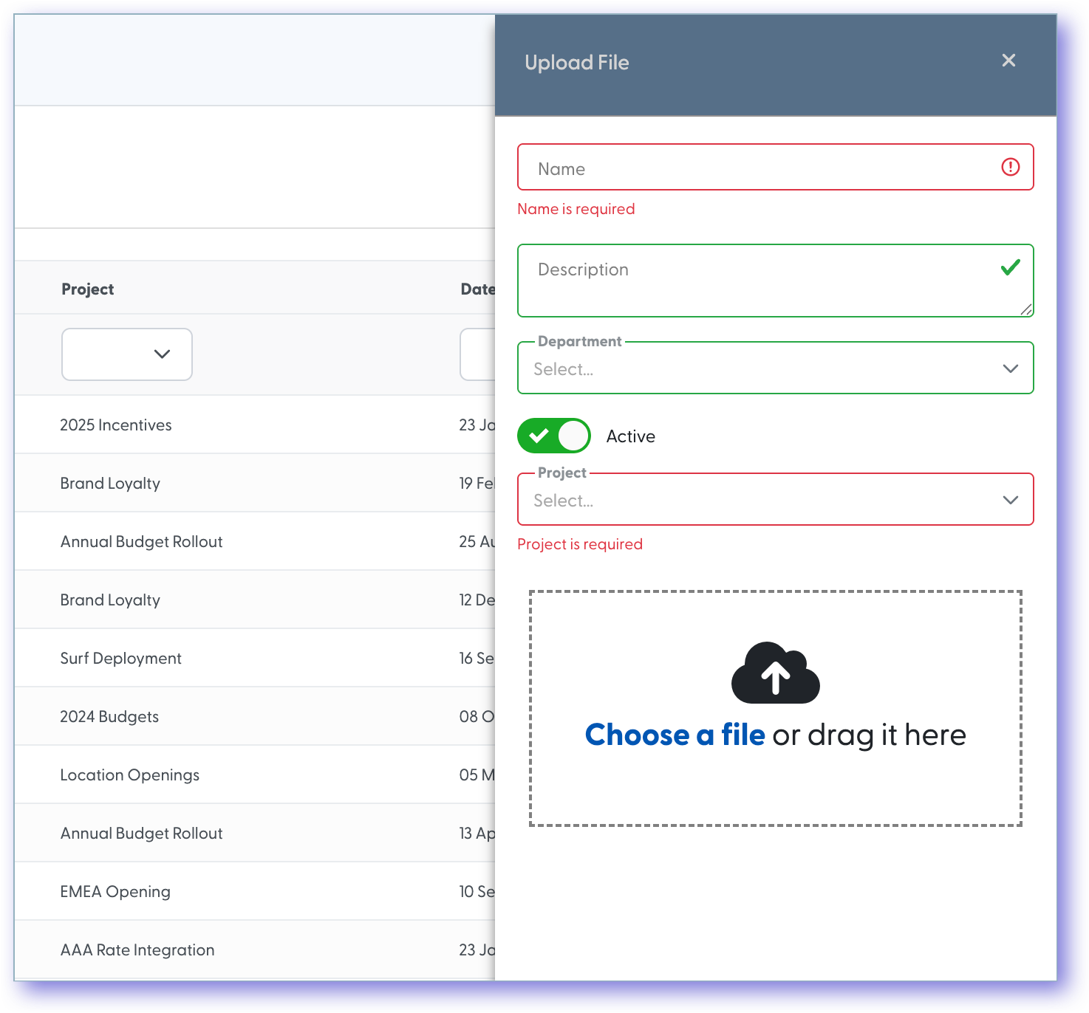
Task: Click the Name is required message
Action: click(576, 209)
